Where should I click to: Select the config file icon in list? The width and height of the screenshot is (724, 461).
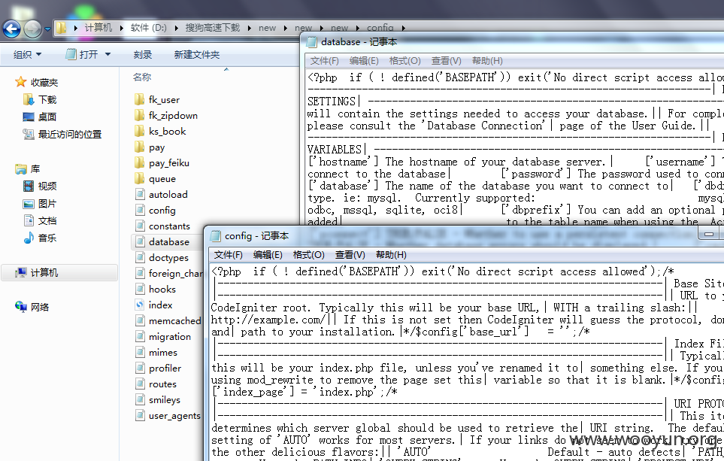tap(140, 210)
